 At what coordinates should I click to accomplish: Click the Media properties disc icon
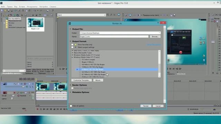(x=26, y=15)
